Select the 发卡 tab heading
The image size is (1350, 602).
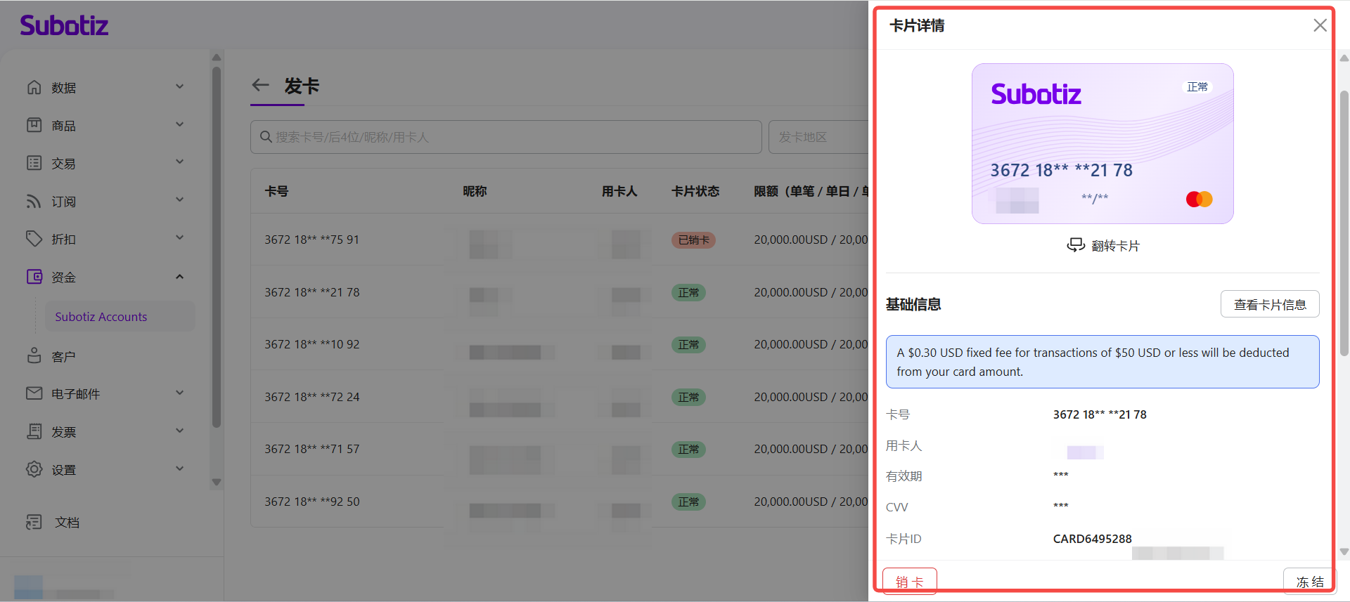tap(302, 86)
